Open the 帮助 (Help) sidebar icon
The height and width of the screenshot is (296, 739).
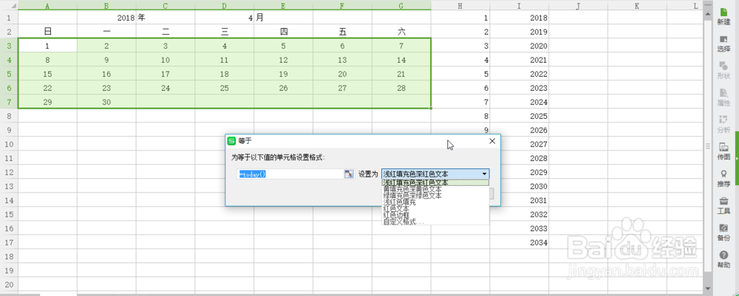click(723, 260)
